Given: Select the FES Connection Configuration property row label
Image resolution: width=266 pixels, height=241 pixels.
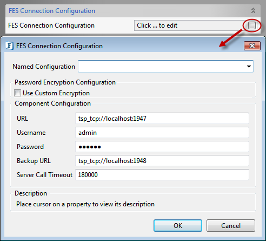Looking at the screenshot, I should [x=51, y=25].
